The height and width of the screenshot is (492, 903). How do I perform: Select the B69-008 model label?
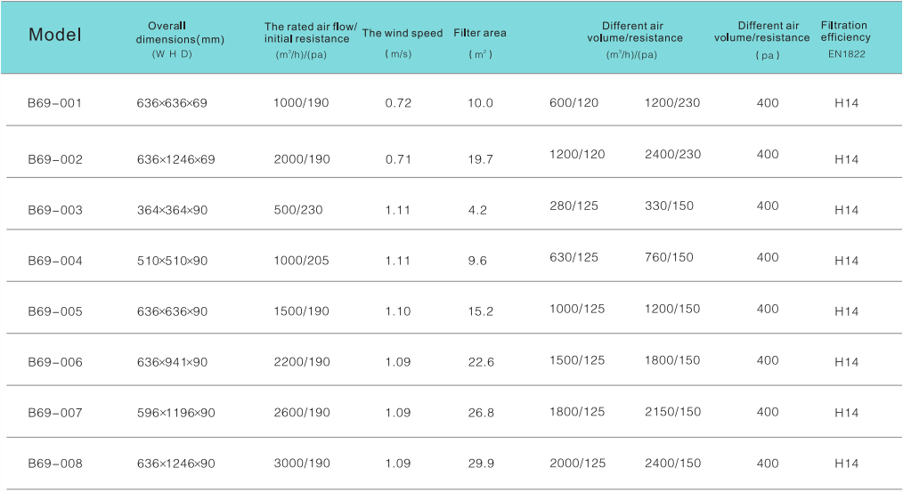click(x=55, y=464)
